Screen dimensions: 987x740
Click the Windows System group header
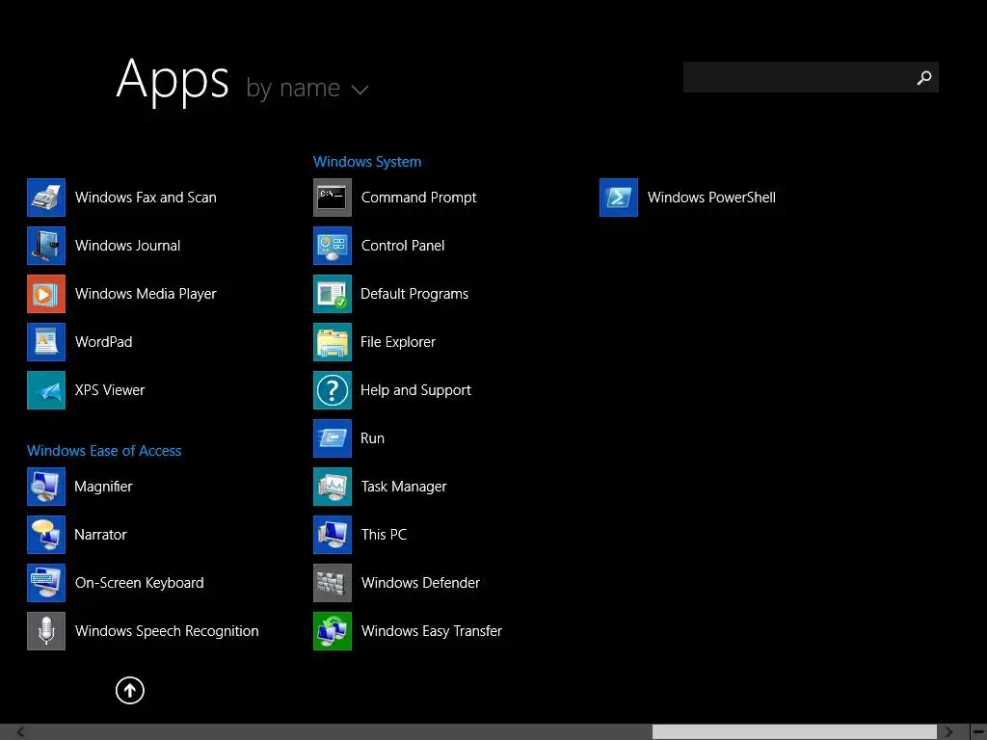pyautogui.click(x=367, y=162)
